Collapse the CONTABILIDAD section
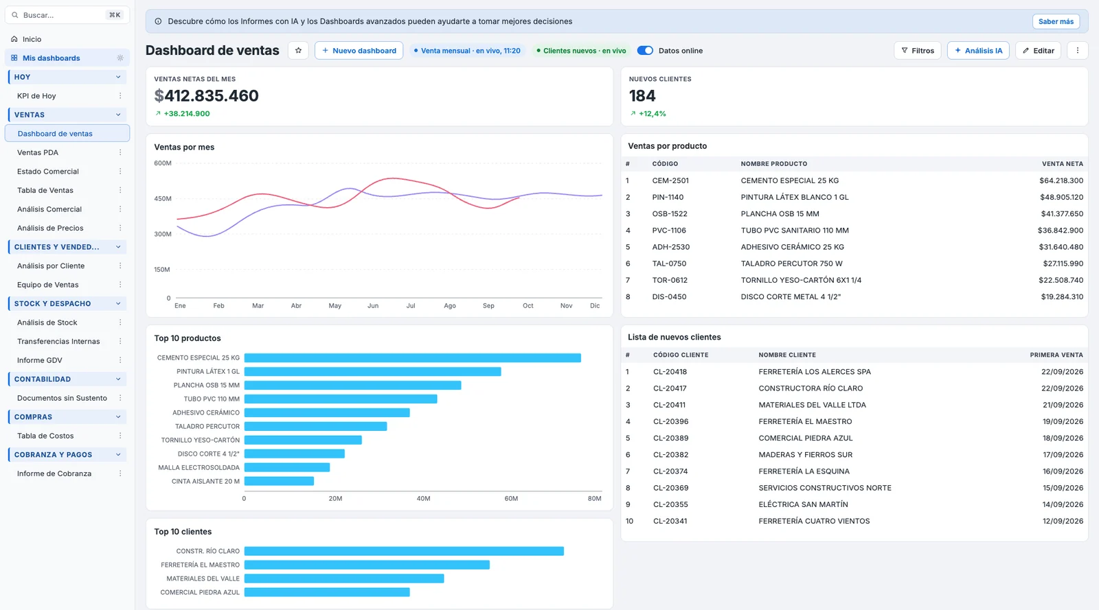1099x610 pixels. (x=118, y=379)
